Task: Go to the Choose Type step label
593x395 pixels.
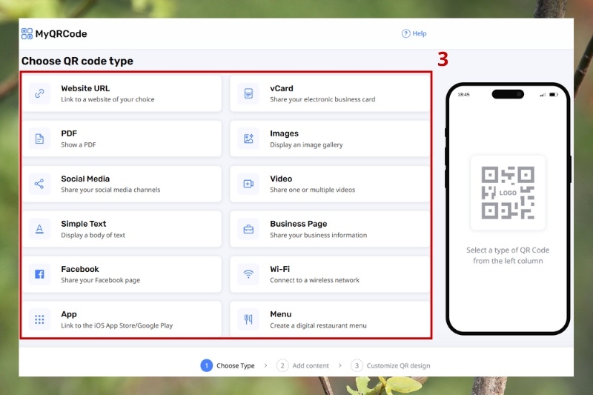Action: click(x=235, y=366)
